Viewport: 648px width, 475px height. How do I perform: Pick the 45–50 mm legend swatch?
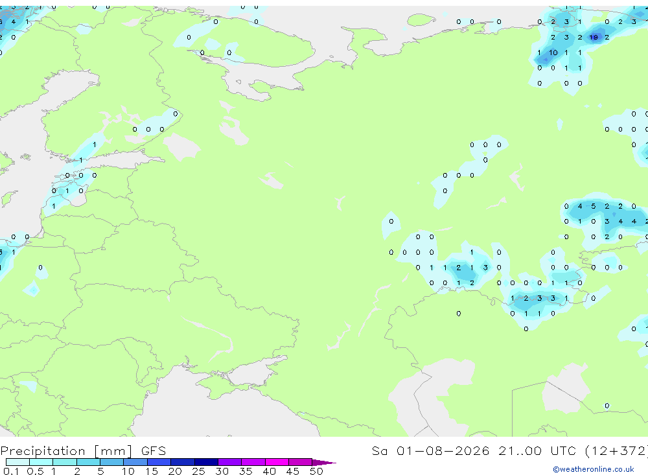click(x=301, y=462)
